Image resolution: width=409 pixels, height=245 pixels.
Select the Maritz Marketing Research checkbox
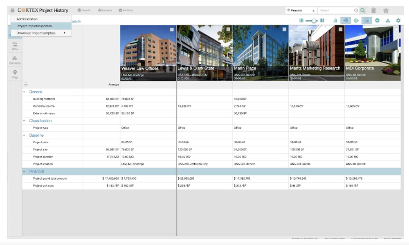tap(340, 29)
